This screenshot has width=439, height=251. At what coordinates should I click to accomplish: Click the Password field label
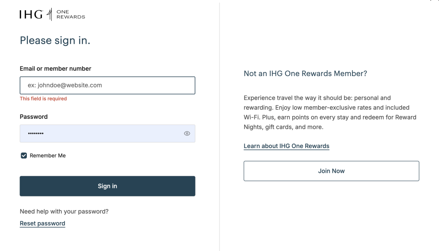(34, 116)
